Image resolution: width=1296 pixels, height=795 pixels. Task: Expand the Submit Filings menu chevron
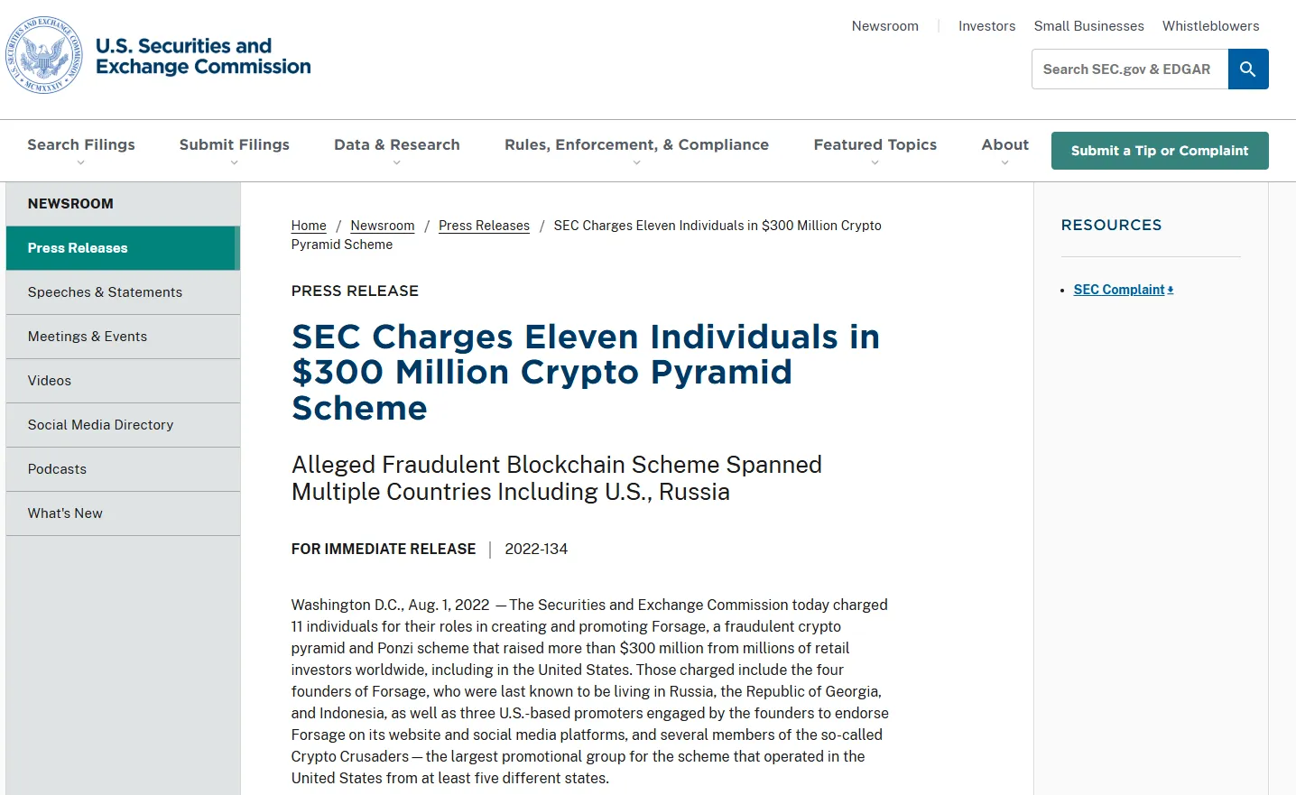click(x=235, y=163)
